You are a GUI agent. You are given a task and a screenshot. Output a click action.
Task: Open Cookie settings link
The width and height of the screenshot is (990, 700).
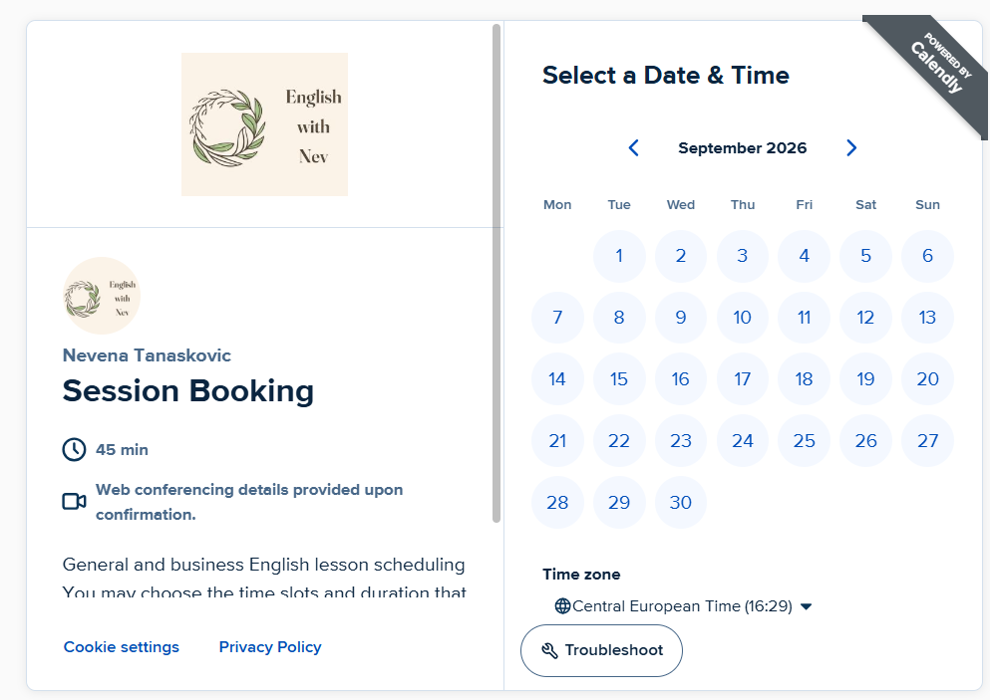tap(122, 647)
